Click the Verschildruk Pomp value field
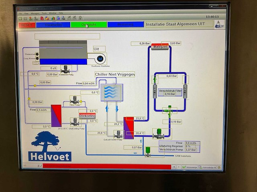The height and width of the screenshot is (192, 257). click(191, 150)
